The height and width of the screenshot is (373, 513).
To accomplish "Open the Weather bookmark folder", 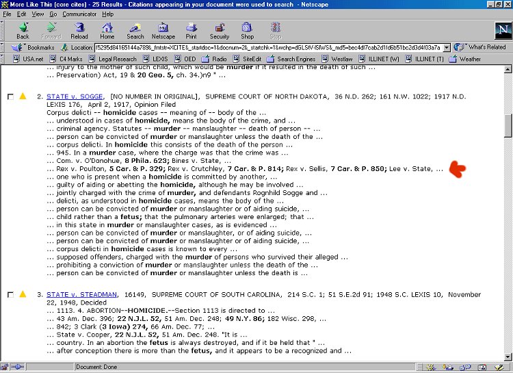I will pos(465,59).
